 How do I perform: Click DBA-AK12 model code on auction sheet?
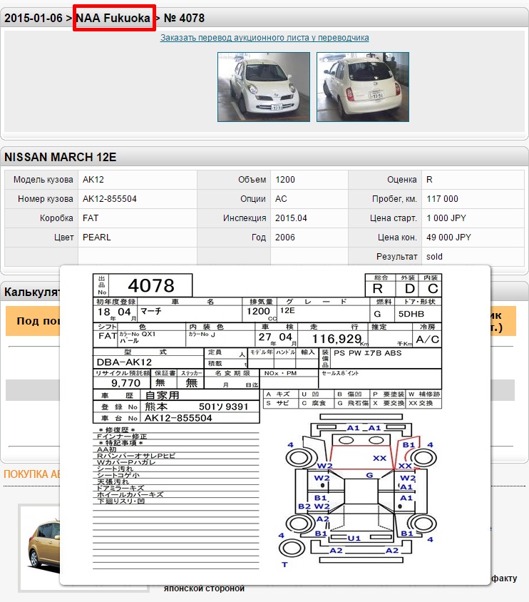[124, 362]
